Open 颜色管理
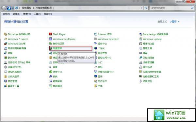The width and height of the screenshot is (196, 122). 10,81
